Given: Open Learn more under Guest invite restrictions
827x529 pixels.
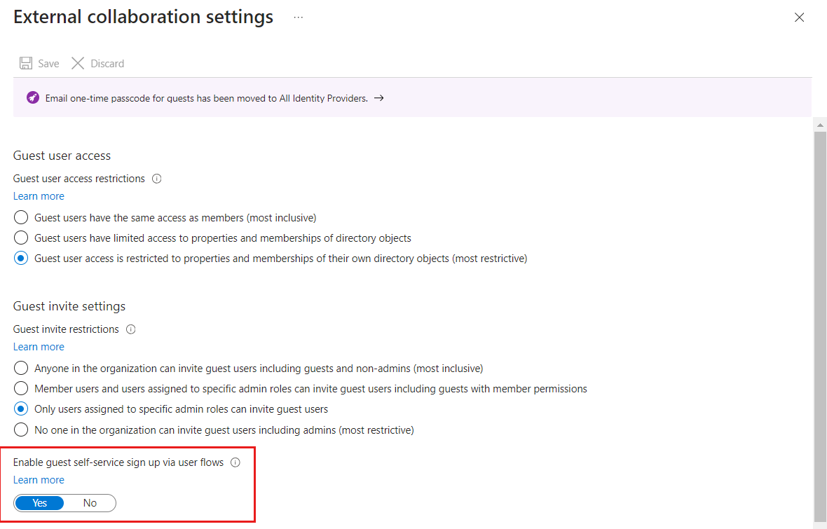Looking at the screenshot, I should 39,347.
